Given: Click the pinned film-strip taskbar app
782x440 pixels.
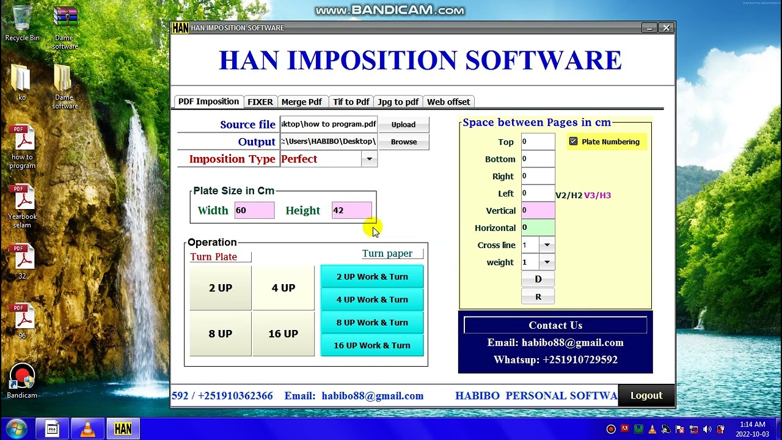Looking at the screenshot, I should [52, 429].
